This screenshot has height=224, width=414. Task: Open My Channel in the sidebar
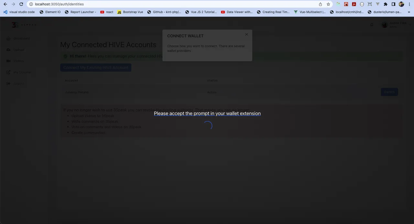click(x=19, y=72)
